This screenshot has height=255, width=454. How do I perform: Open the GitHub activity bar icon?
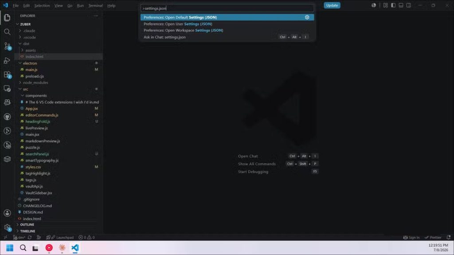(x=7, y=117)
